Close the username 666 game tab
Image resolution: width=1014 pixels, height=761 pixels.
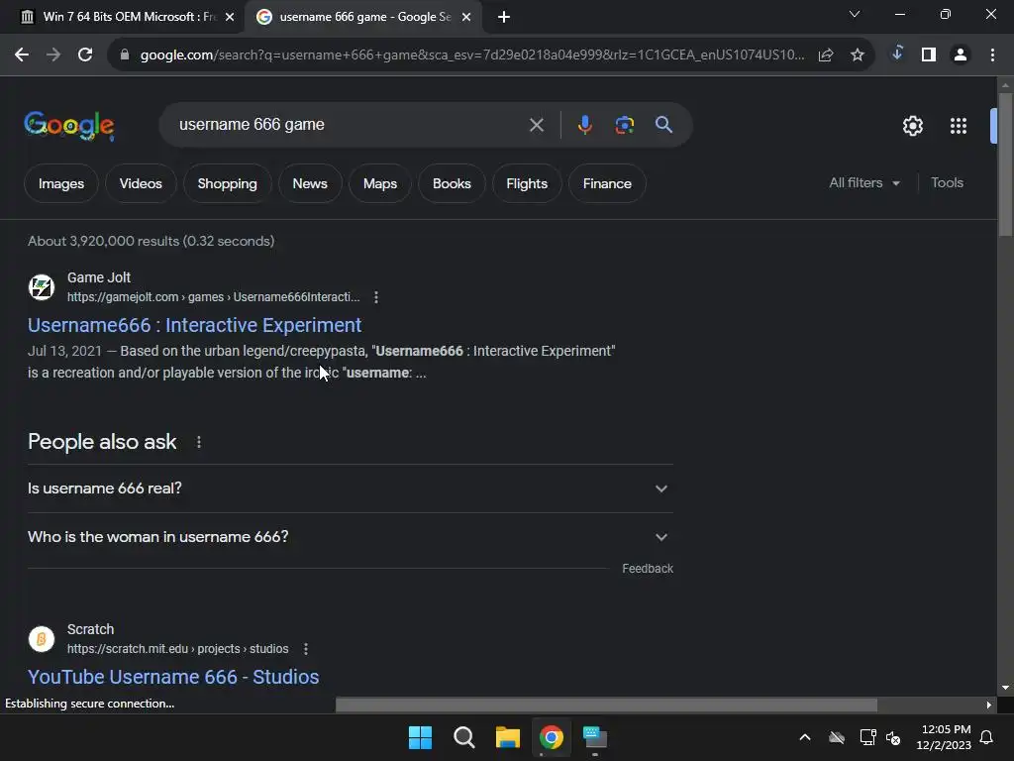466,17
